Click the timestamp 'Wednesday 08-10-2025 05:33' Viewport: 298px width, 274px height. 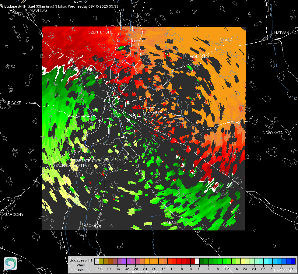tap(93, 6)
